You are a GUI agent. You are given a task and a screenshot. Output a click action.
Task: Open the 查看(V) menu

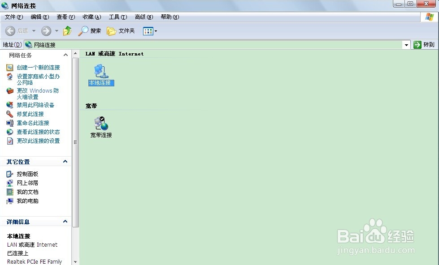pyautogui.click(x=66, y=17)
